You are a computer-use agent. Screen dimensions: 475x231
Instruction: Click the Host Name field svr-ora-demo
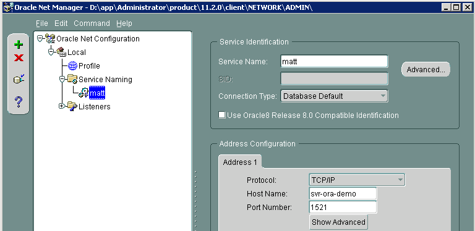(x=343, y=193)
